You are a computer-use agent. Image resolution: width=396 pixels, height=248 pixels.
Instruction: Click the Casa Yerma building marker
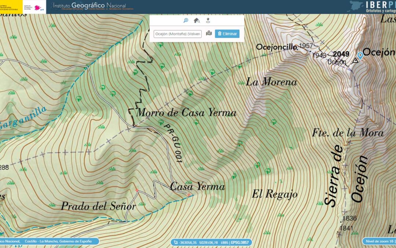click(189, 195)
